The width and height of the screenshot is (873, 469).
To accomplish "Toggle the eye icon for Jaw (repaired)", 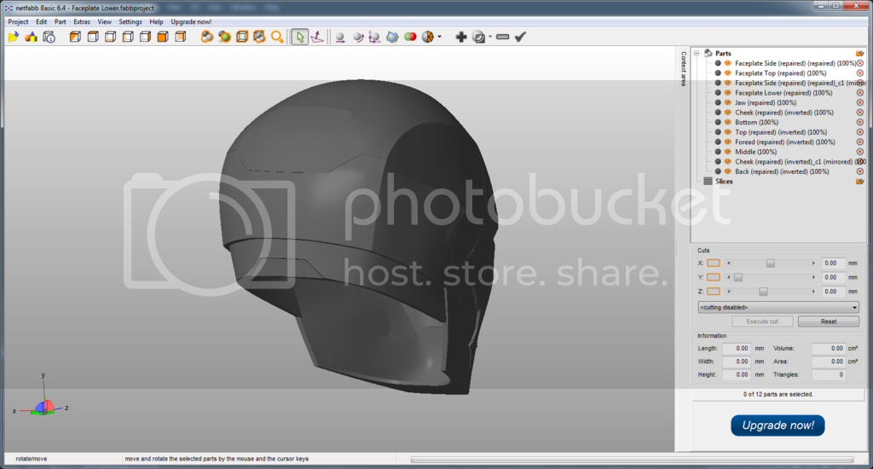I will 728,102.
